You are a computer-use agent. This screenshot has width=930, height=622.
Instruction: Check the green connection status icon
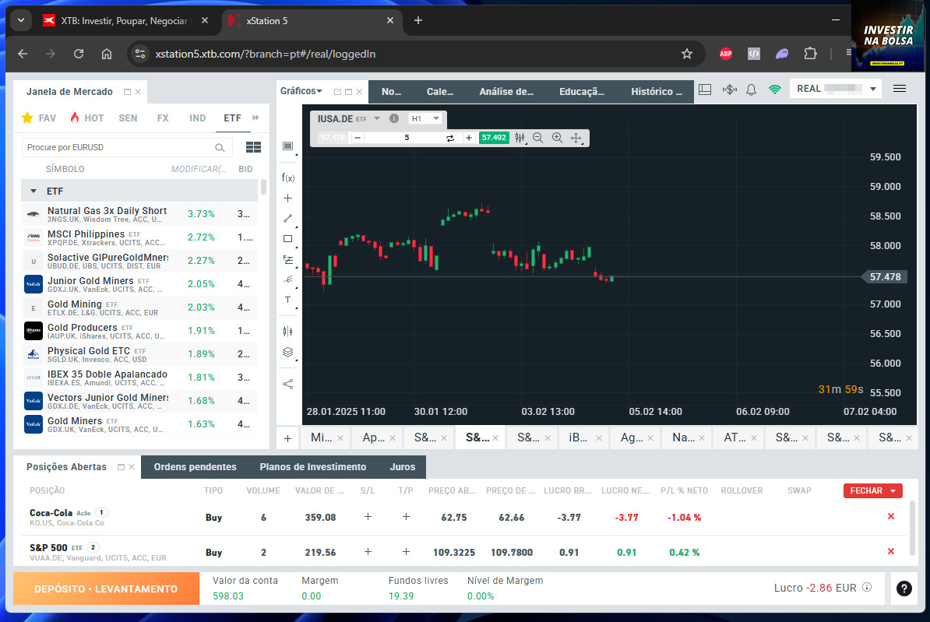[774, 90]
